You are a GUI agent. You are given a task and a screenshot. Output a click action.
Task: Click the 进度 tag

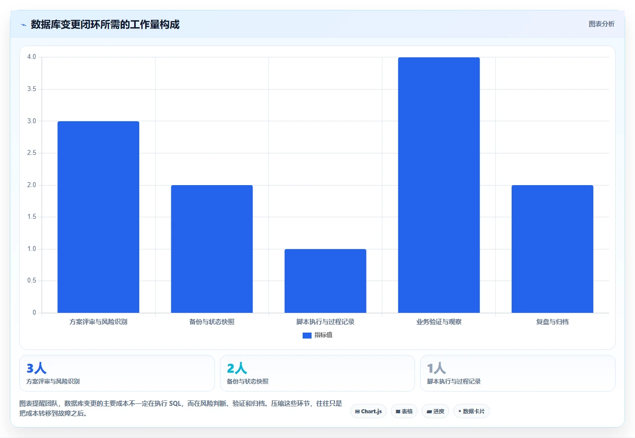coord(435,411)
